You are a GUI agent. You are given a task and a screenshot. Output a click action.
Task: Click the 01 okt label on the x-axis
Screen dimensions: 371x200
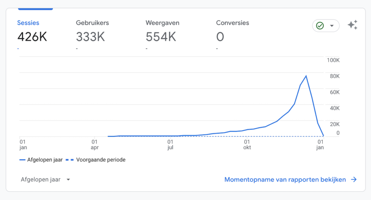pos(247,145)
